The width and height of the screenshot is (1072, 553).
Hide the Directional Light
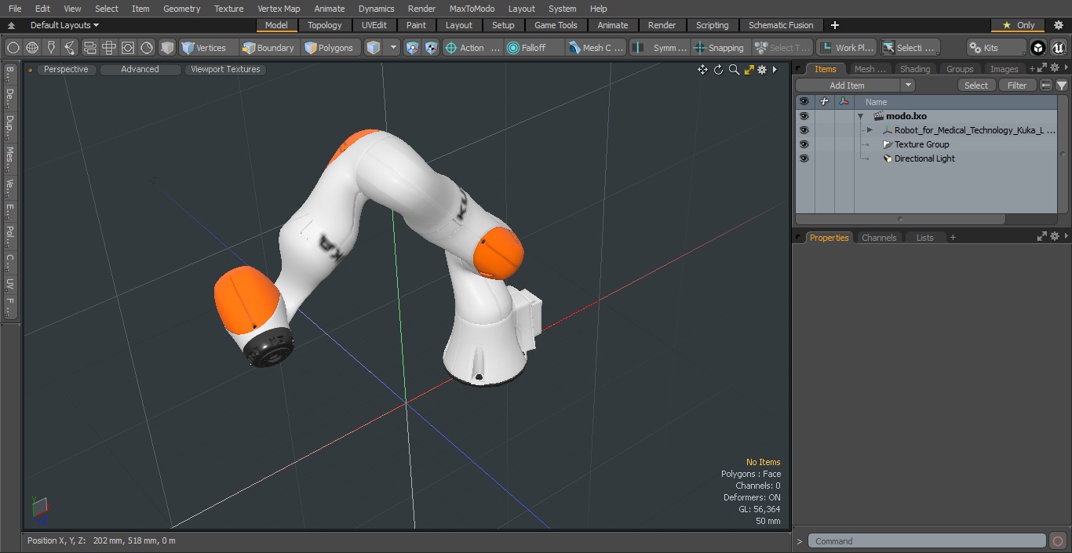click(x=804, y=158)
